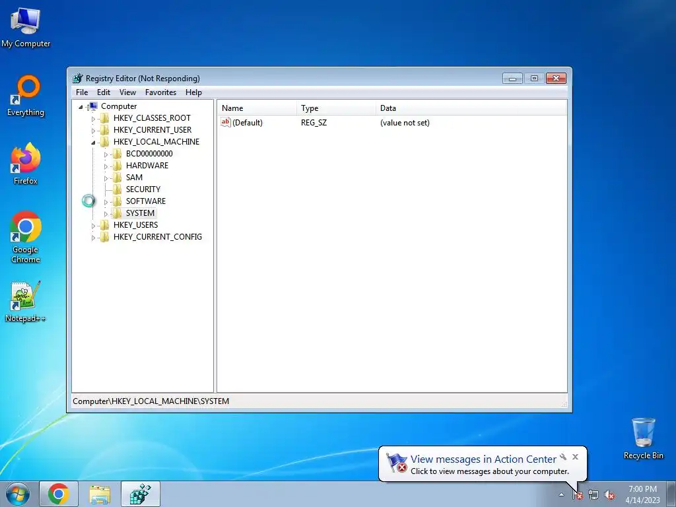Select the (Default) value name
The width and height of the screenshot is (676, 507).
(x=248, y=123)
